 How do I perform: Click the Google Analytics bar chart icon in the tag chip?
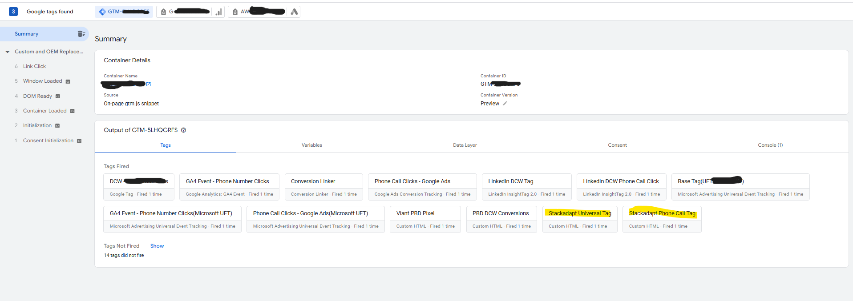[218, 12]
